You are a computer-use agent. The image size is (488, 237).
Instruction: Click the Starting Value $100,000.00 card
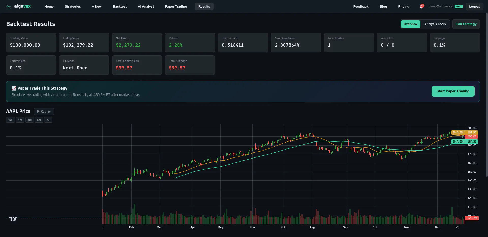pyautogui.click(x=31, y=42)
